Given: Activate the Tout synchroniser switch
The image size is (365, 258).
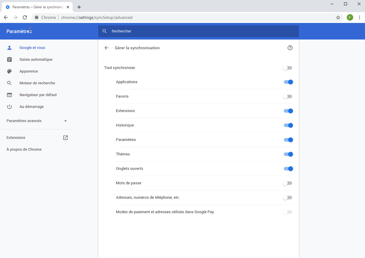Looking at the screenshot, I should [287, 68].
